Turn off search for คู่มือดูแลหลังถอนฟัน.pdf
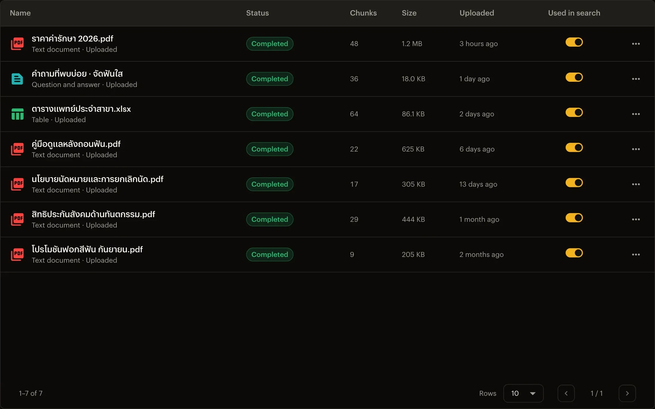 pyautogui.click(x=574, y=147)
